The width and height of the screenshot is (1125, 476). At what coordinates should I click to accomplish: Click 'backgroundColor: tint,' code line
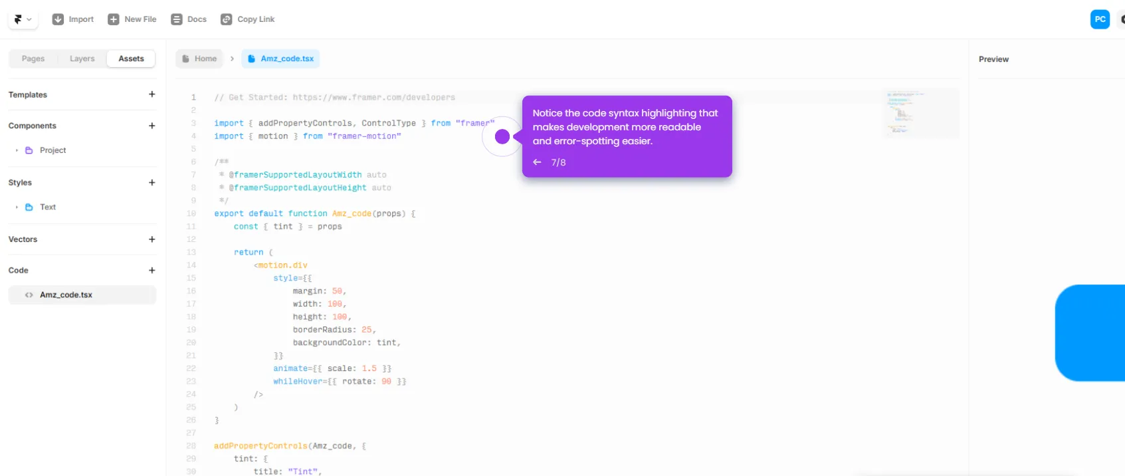[347, 343]
